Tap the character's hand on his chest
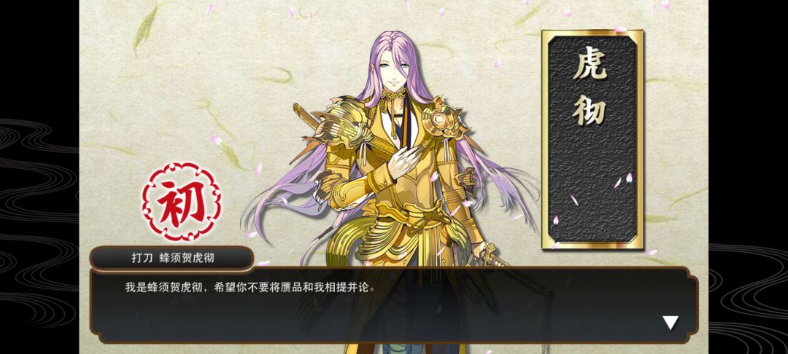 coord(403,162)
